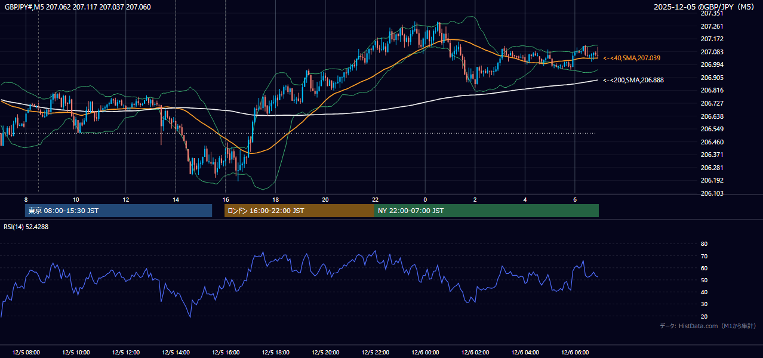Image resolution: width=763 pixels, height=358 pixels.
Task: Click the 12/5 10:00 time axis label
Action: tap(76, 353)
